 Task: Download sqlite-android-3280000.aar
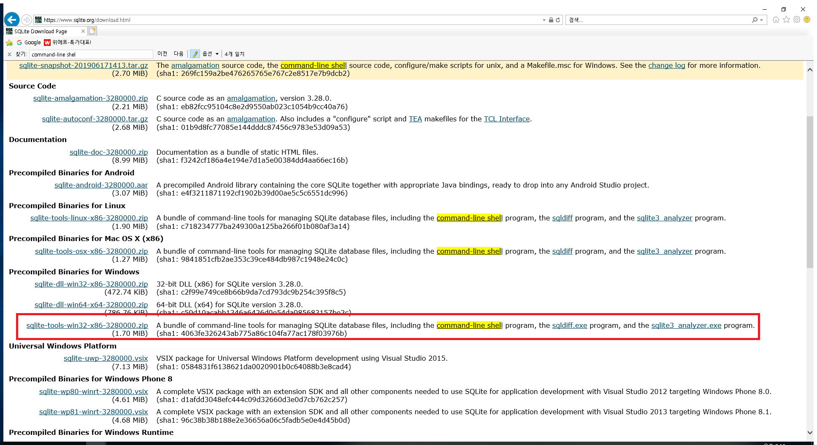click(x=101, y=185)
